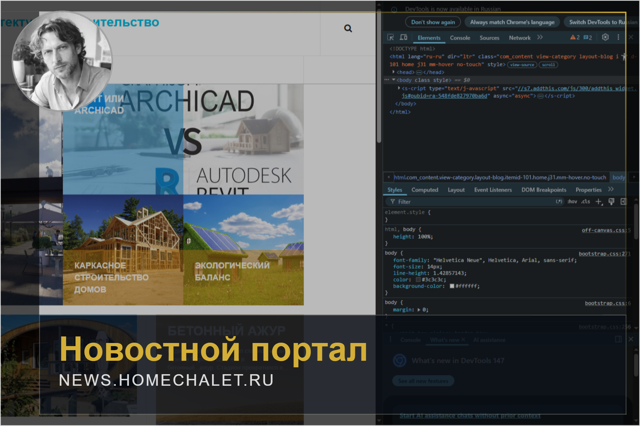Toggle the .cls element classes button

(585, 202)
